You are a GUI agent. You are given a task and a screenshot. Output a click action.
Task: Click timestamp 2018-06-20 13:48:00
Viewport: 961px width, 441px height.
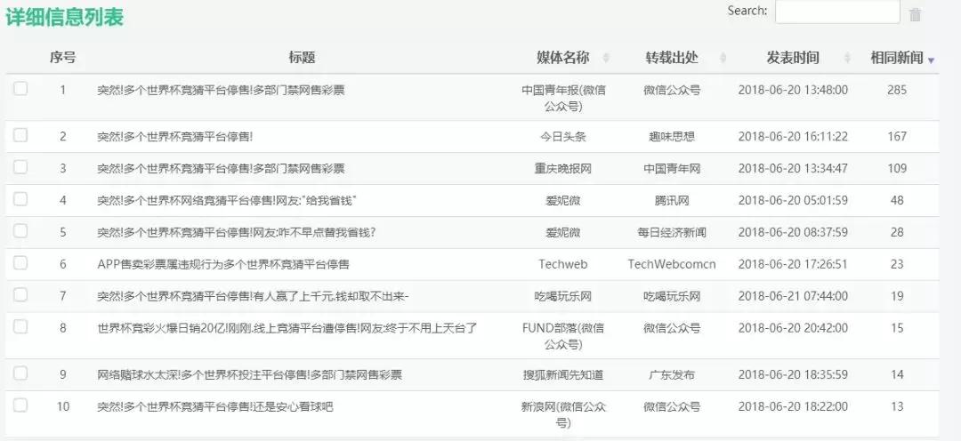pyautogui.click(x=793, y=90)
